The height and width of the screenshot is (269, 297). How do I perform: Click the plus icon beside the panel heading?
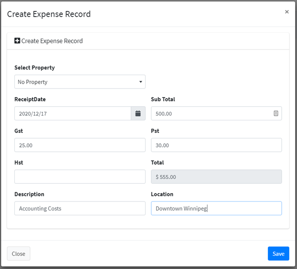[17, 40]
